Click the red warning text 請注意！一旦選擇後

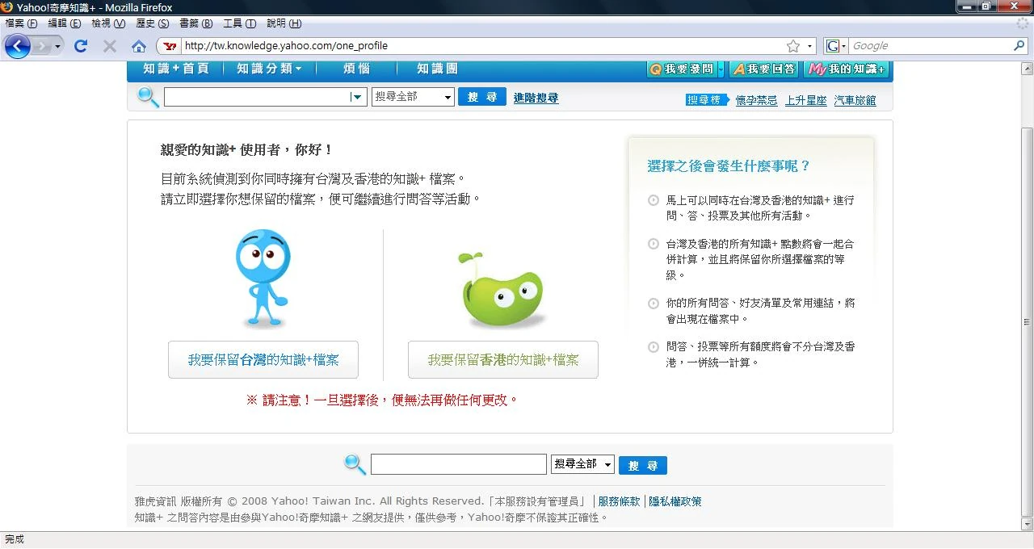click(x=382, y=400)
